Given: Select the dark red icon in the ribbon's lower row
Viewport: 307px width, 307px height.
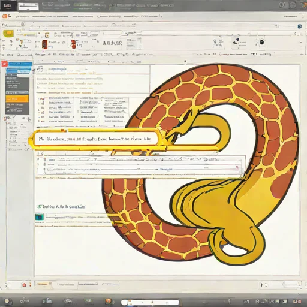Looking at the screenshot, I should point(45,44).
